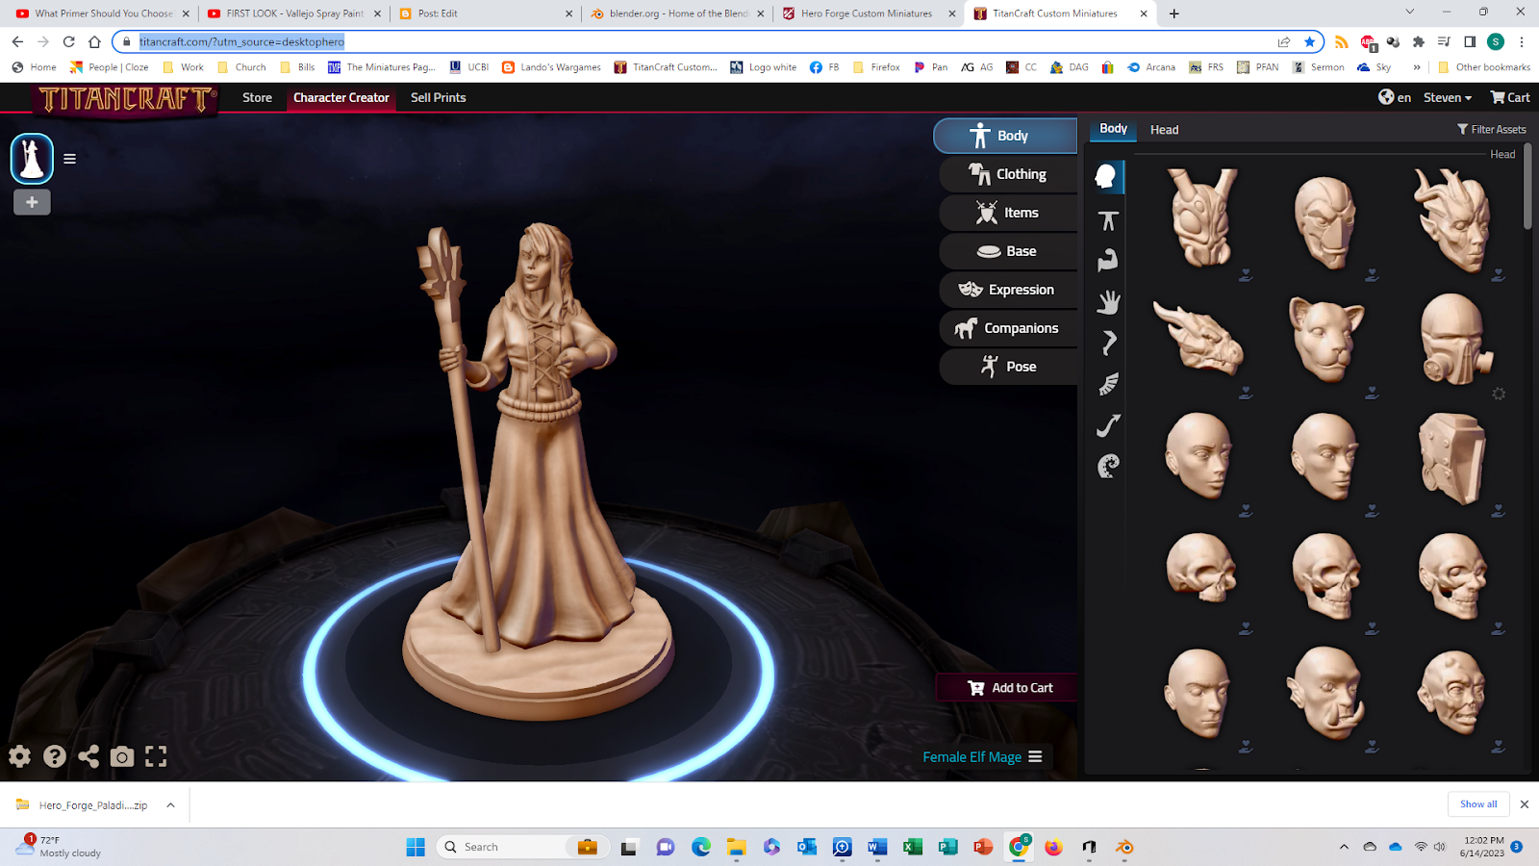The image size is (1539, 866).
Task: Select the Tail body-part icon
Action: [1108, 425]
